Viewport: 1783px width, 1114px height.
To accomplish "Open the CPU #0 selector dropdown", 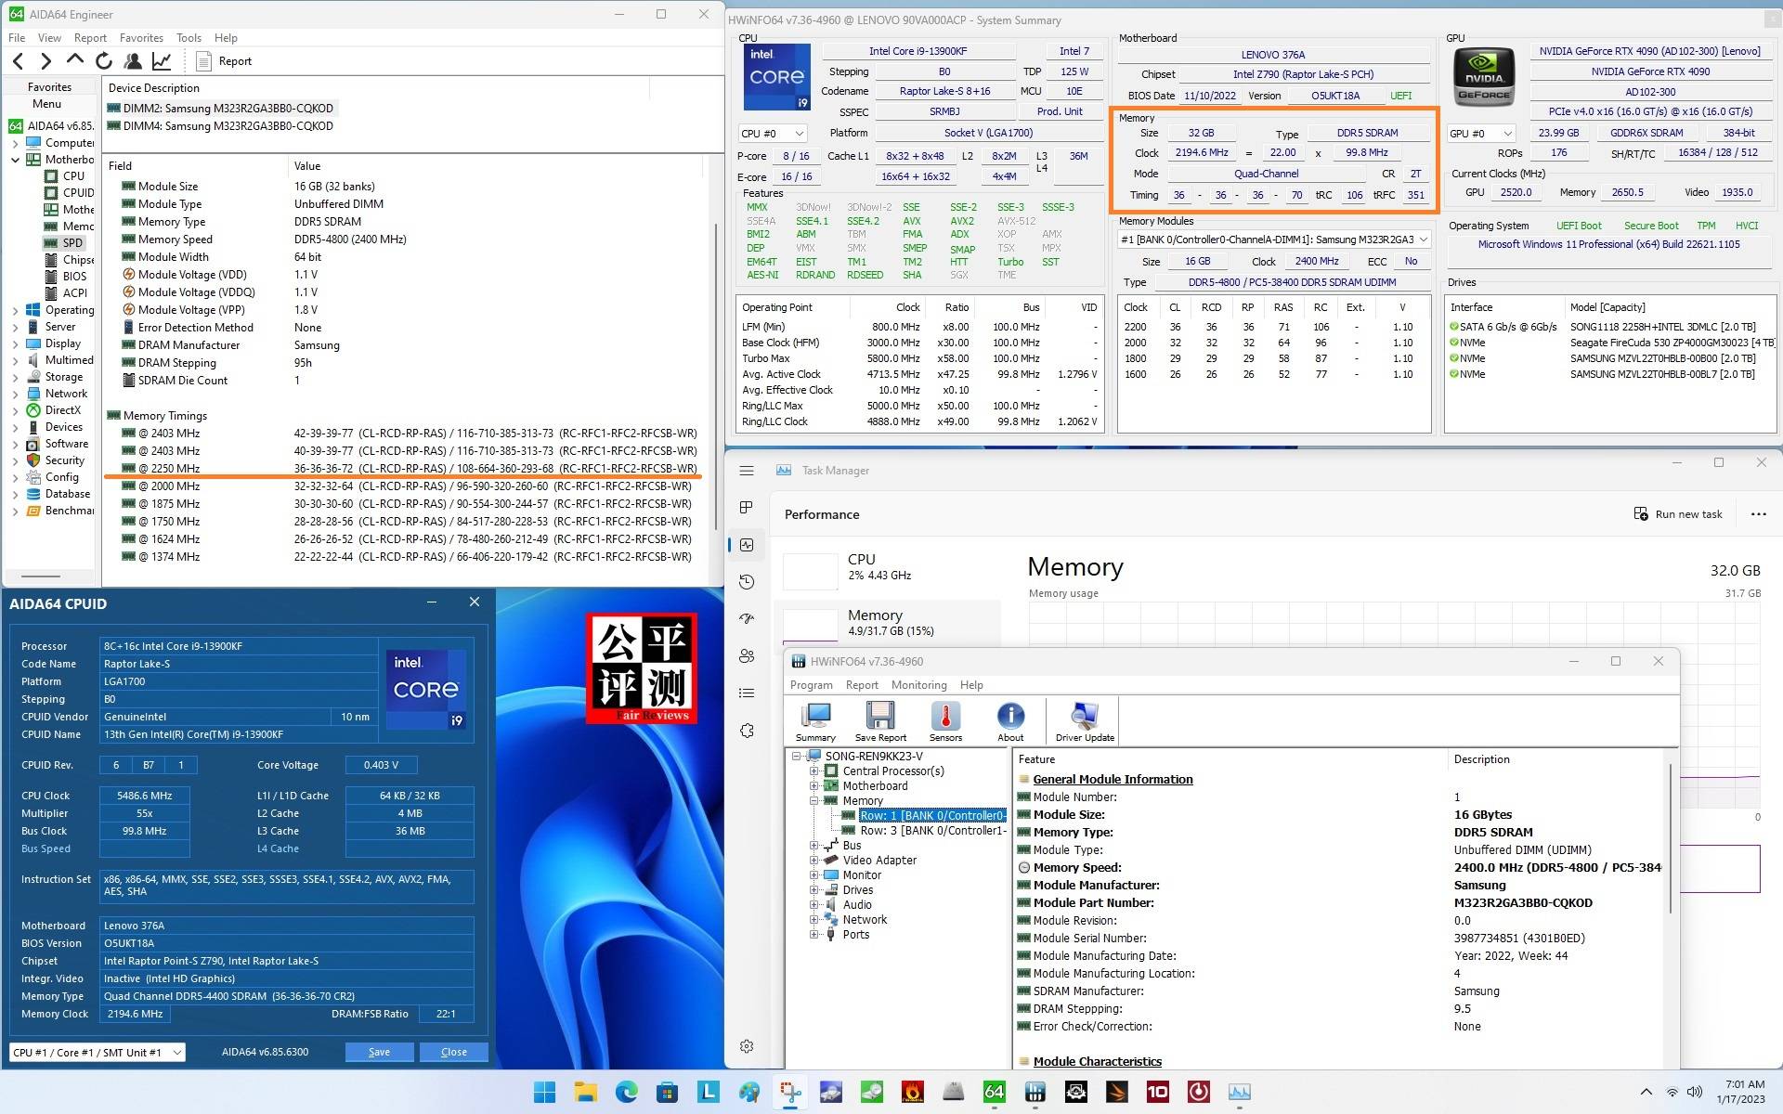I will coord(772,134).
